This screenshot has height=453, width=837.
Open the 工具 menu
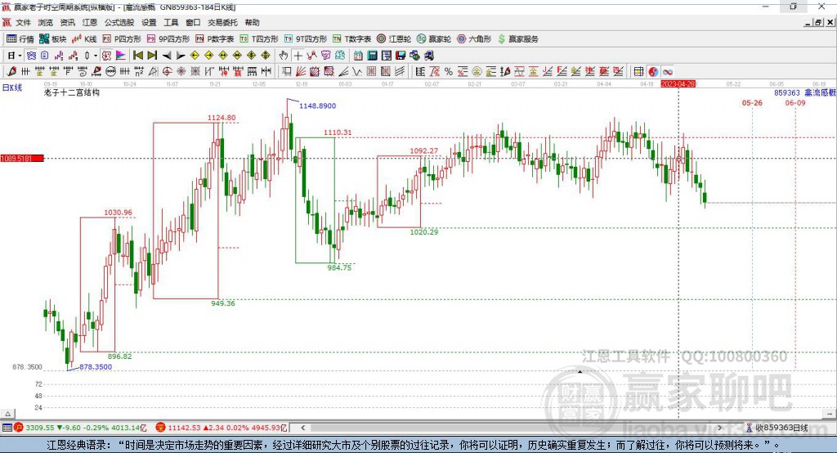[171, 22]
